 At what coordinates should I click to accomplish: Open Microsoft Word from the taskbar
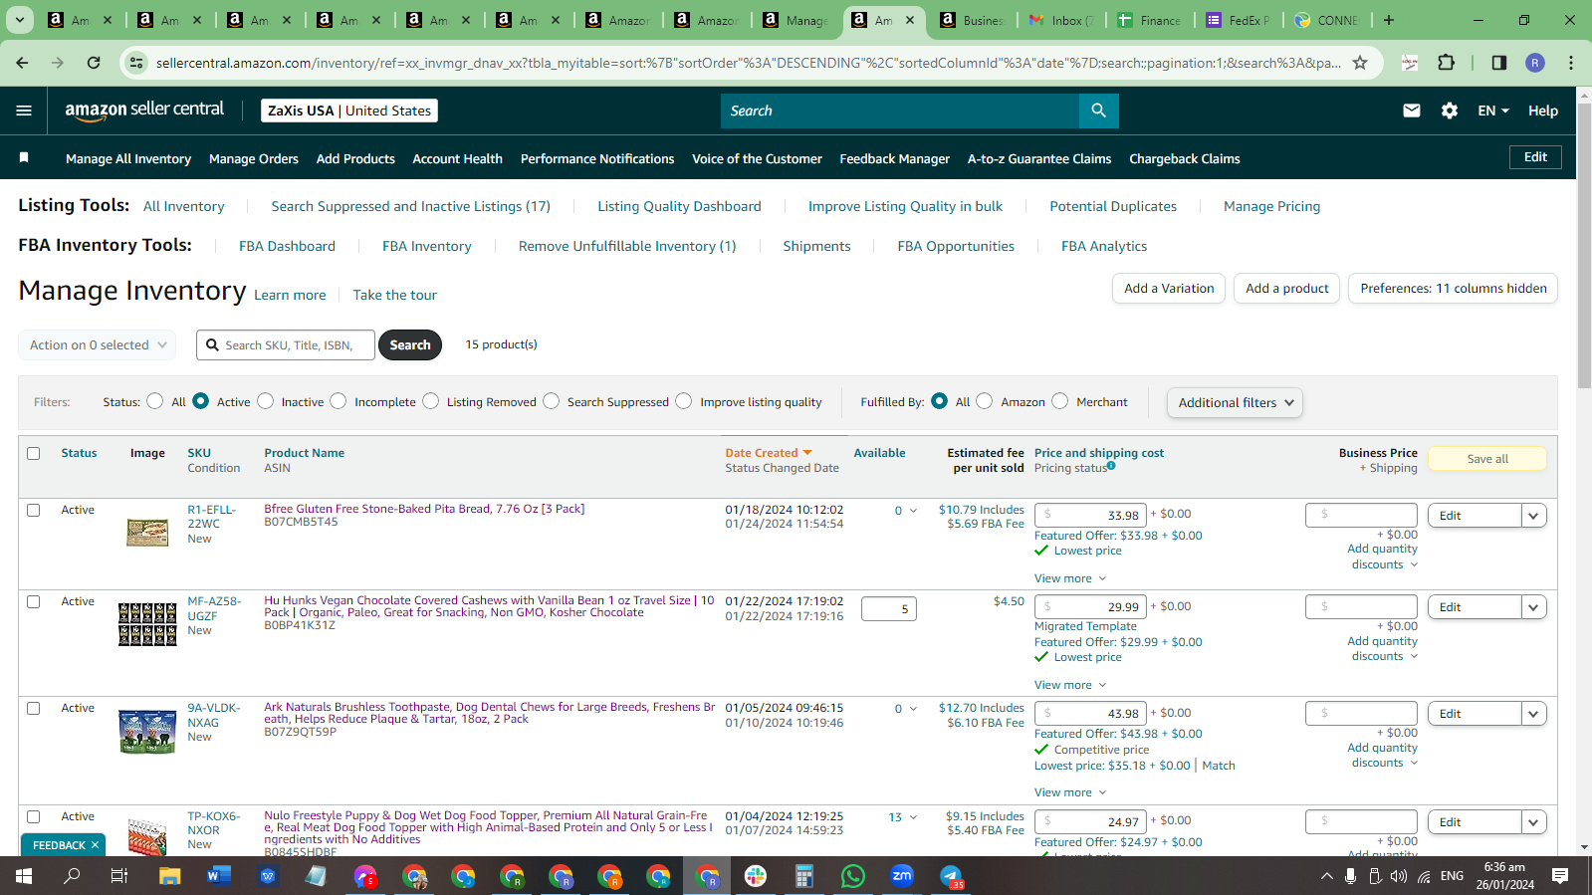click(x=218, y=876)
